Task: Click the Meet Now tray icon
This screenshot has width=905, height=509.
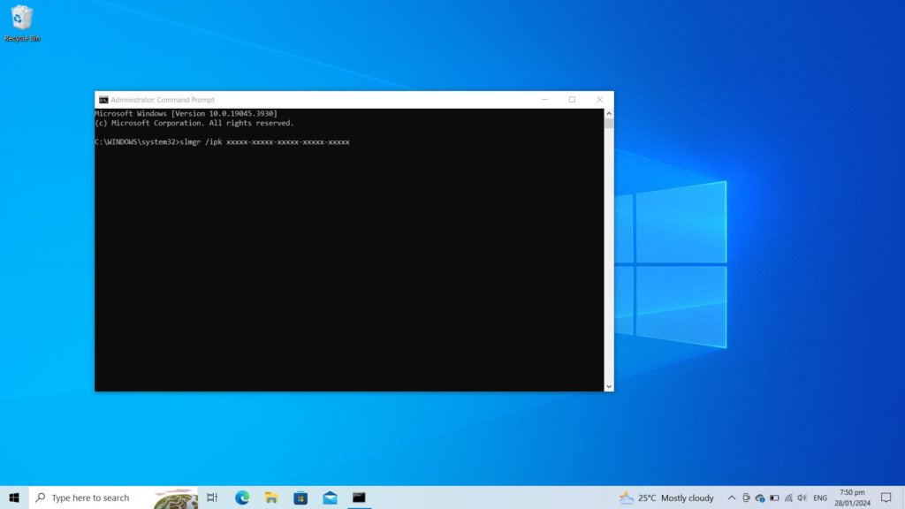Action: point(746,498)
